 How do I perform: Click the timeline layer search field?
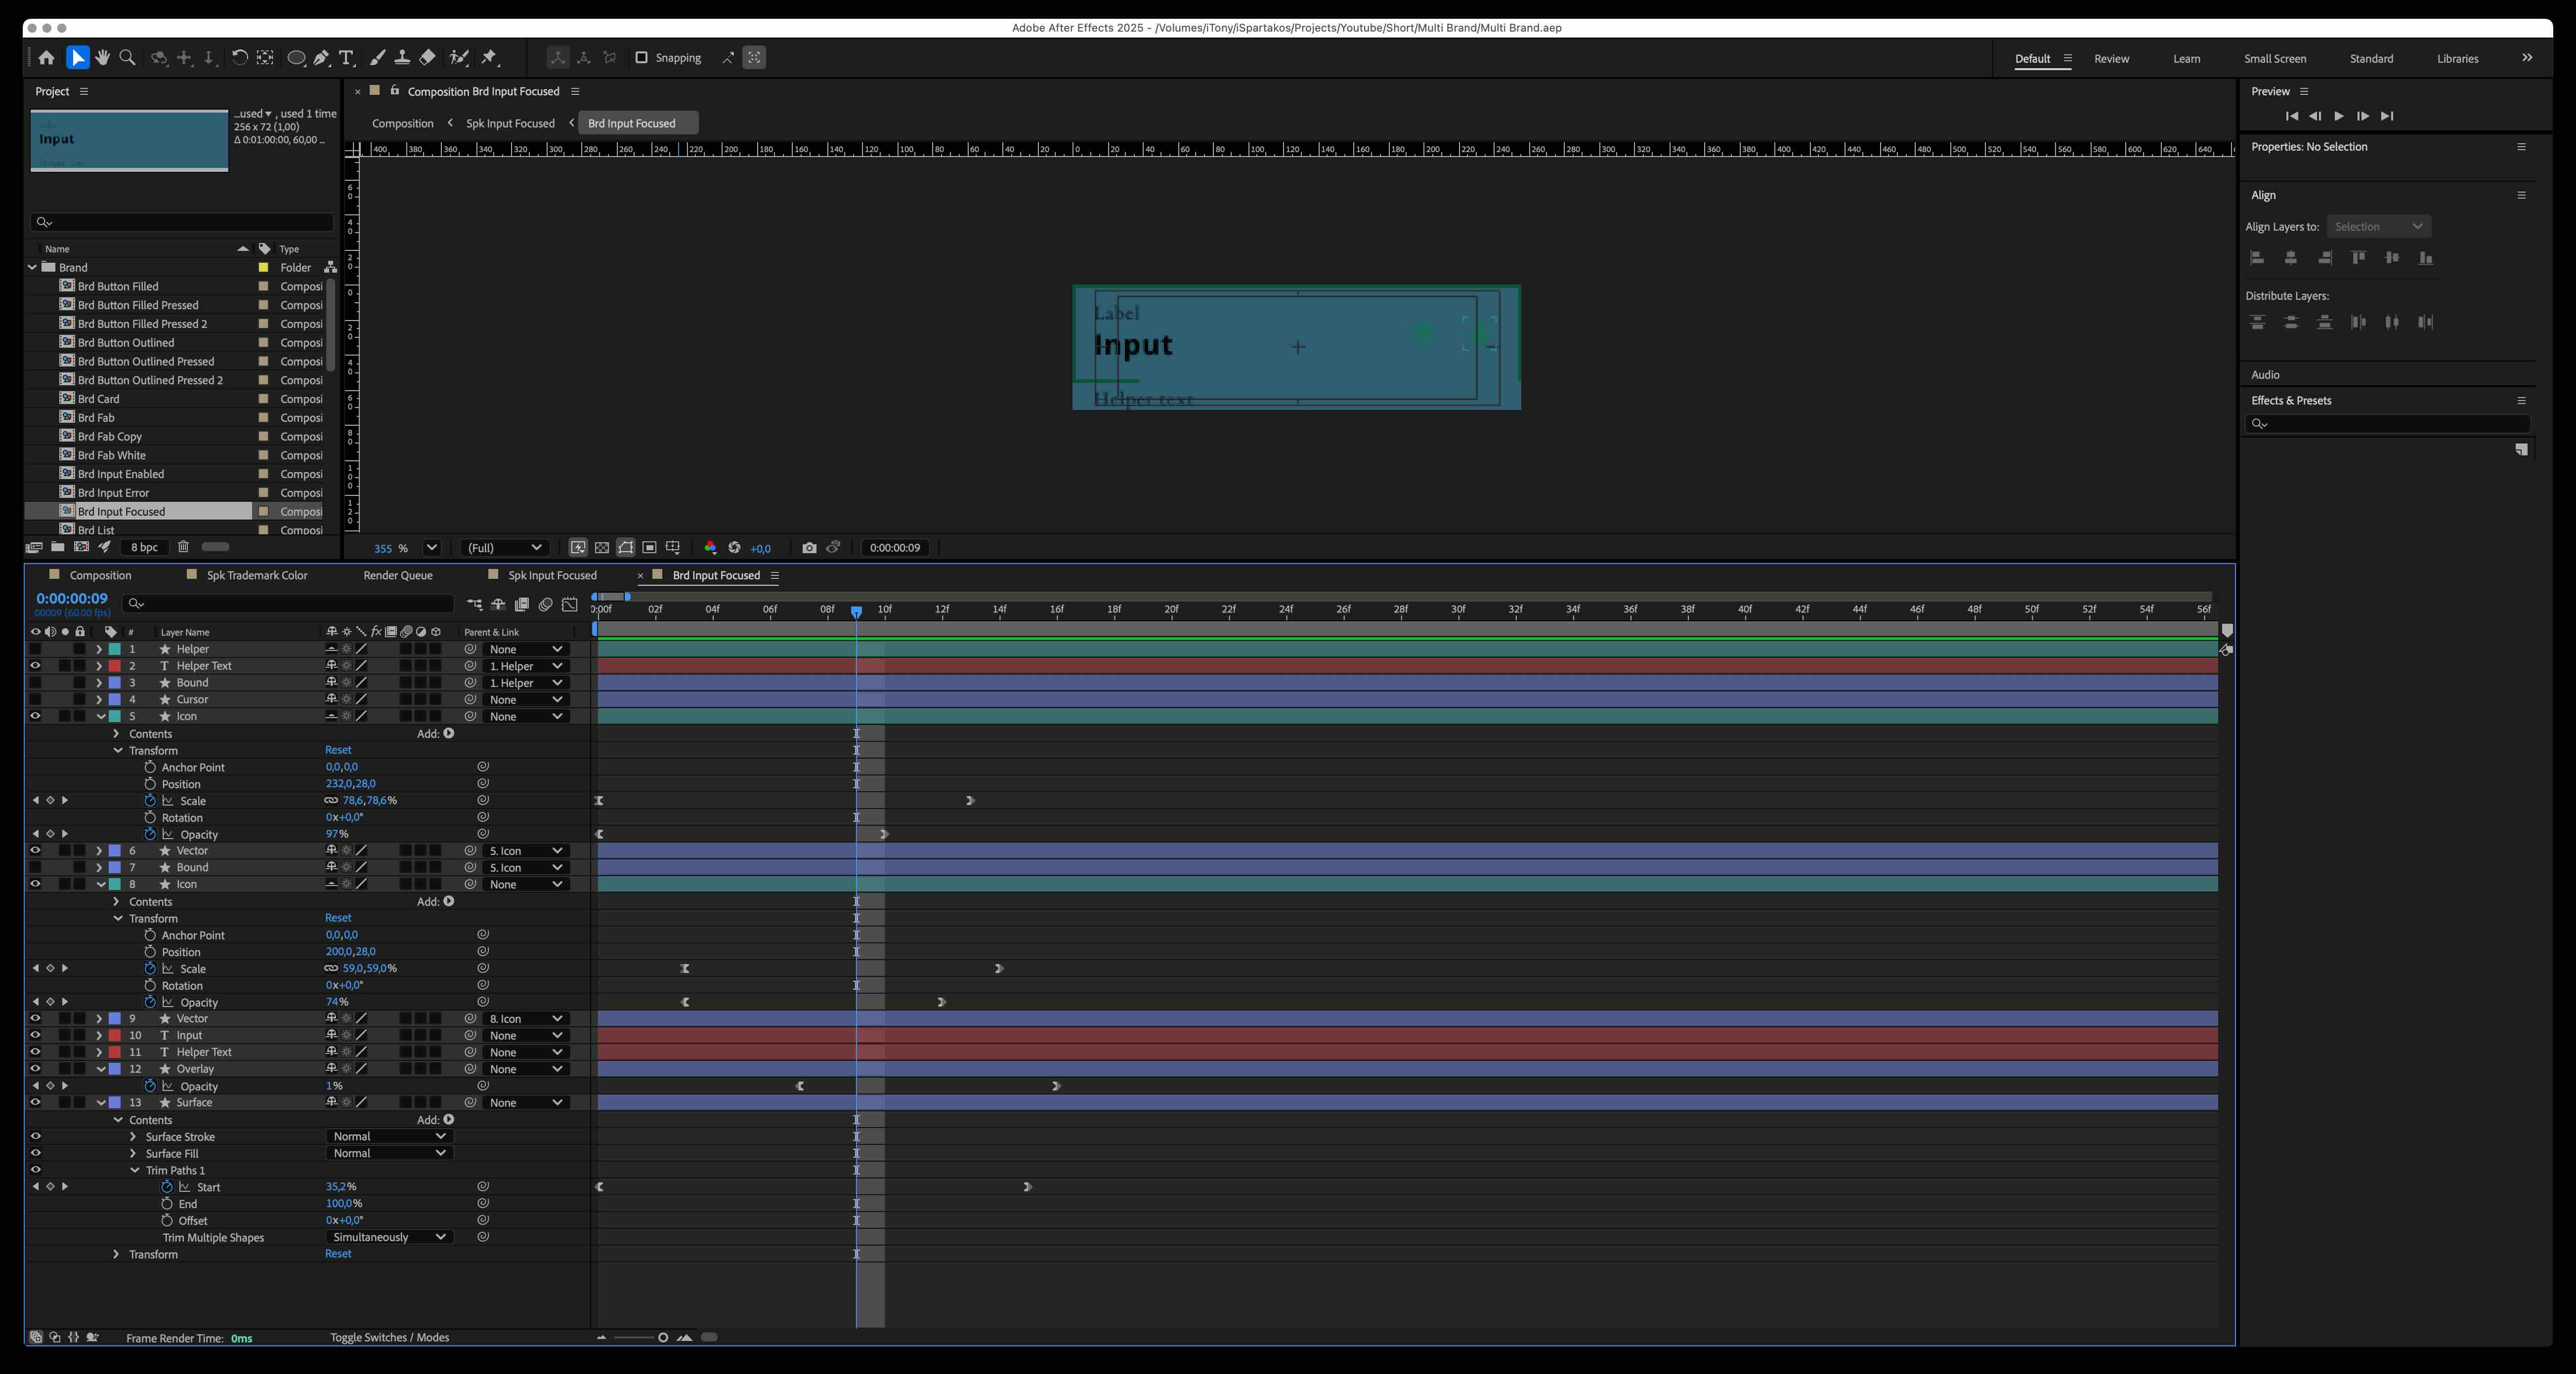(x=288, y=604)
